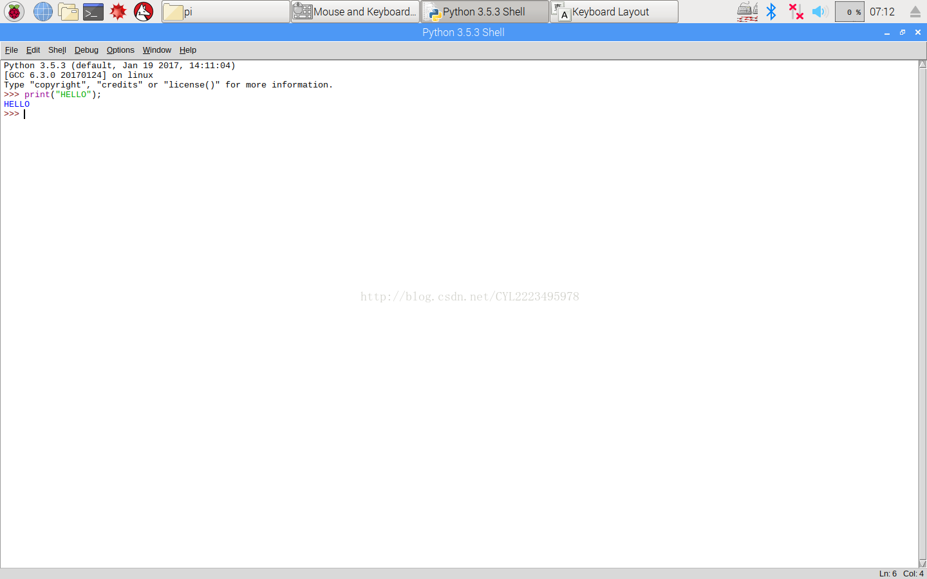Image resolution: width=927 pixels, height=579 pixels.
Task: Place cursor at the empty >>> prompt
Action: [24, 114]
